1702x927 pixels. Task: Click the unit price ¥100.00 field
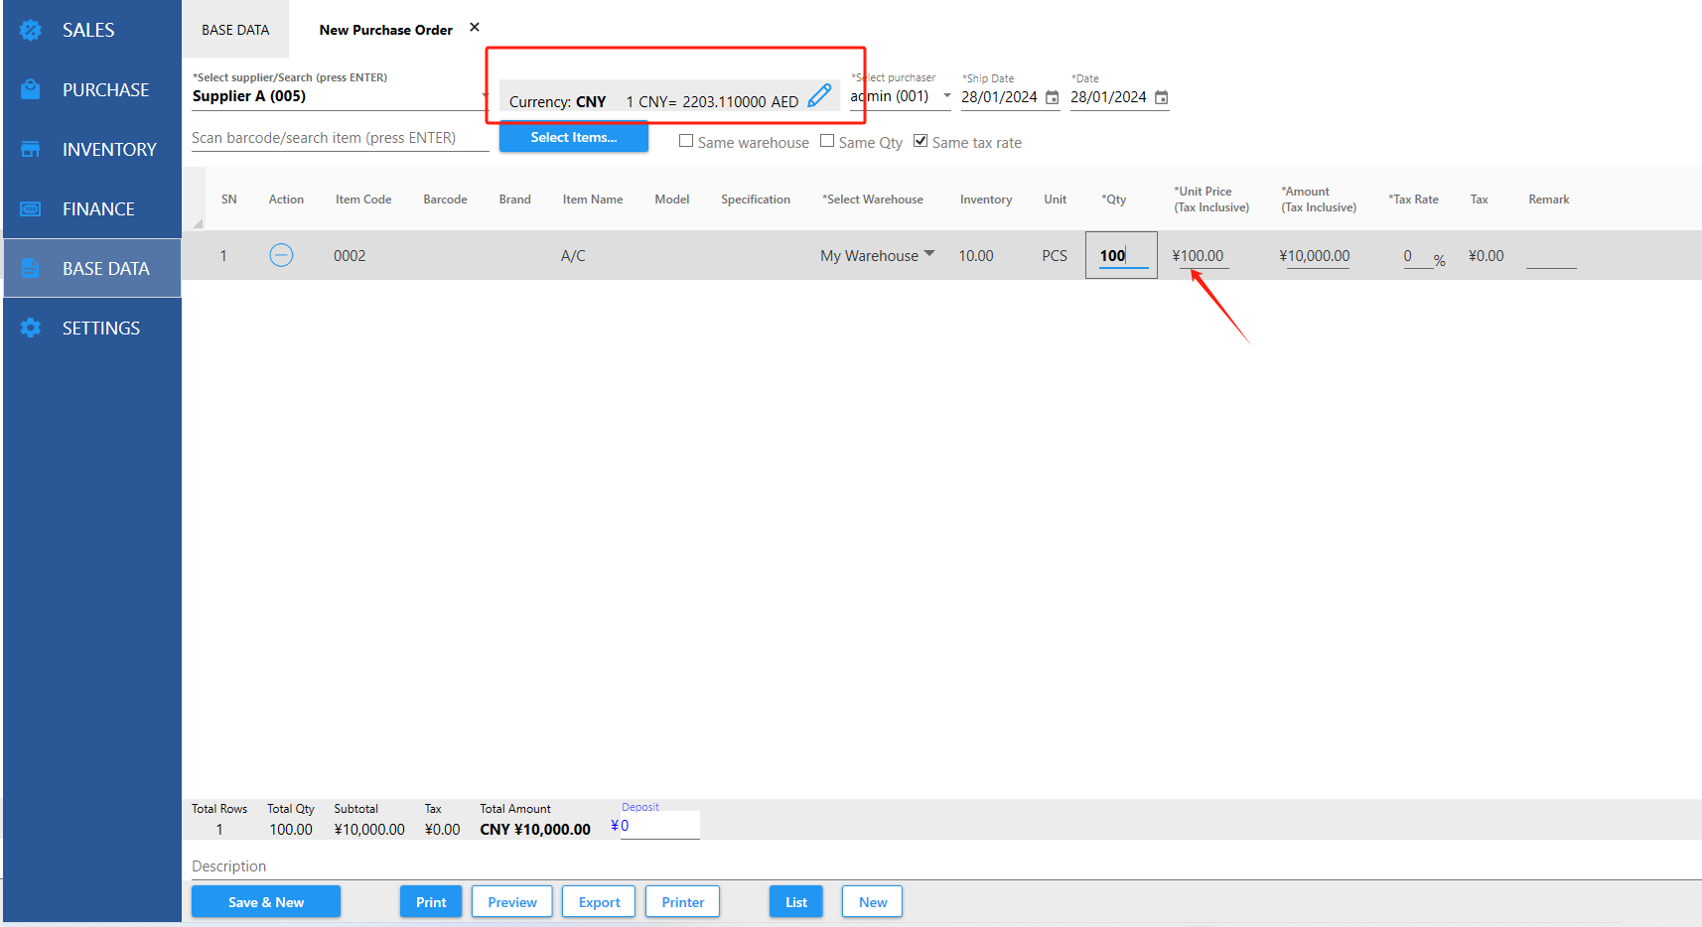tap(1199, 256)
